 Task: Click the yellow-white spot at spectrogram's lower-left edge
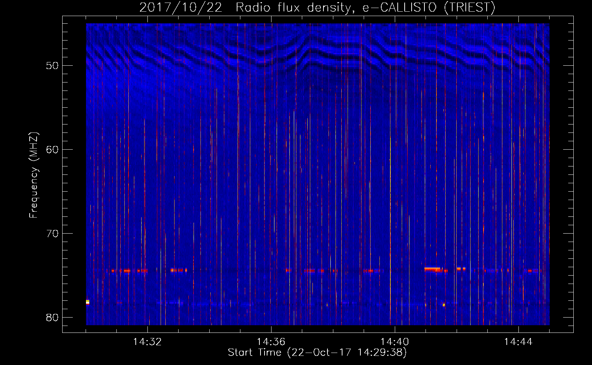click(87, 302)
